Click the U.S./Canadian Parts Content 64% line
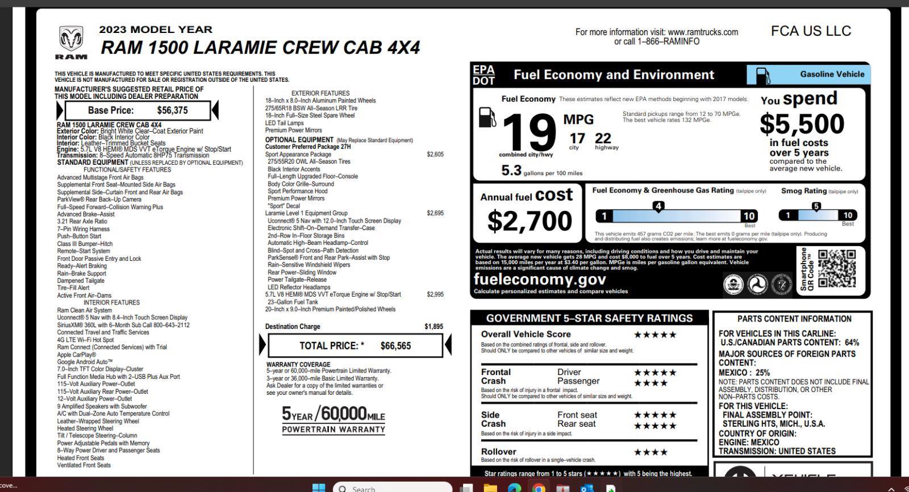909x492 pixels. click(790, 343)
